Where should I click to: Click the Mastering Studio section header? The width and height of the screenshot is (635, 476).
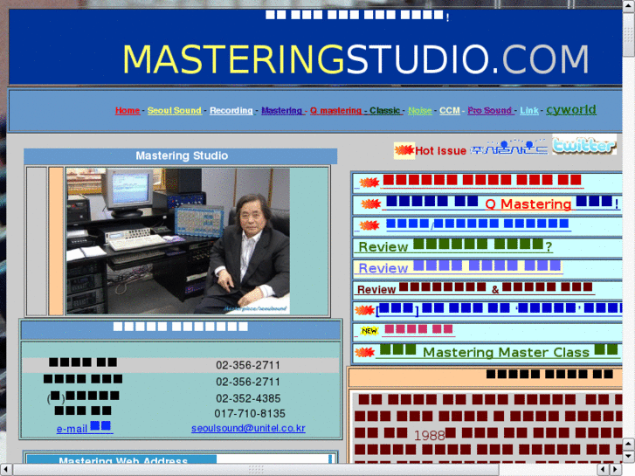181,156
